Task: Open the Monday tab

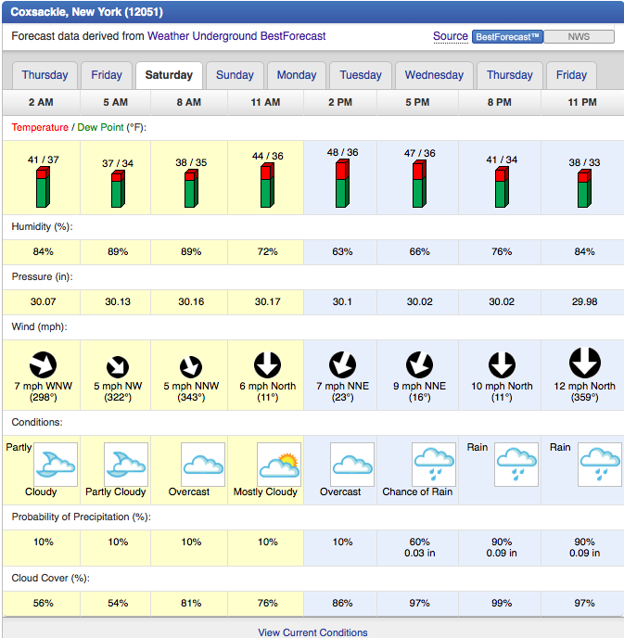Action: coord(297,75)
